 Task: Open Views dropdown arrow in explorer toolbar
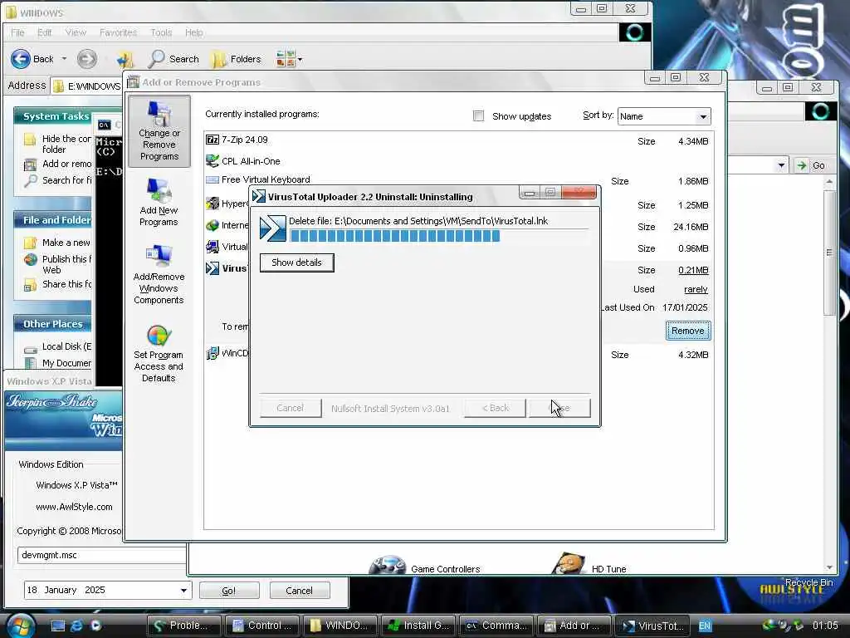(x=300, y=59)
